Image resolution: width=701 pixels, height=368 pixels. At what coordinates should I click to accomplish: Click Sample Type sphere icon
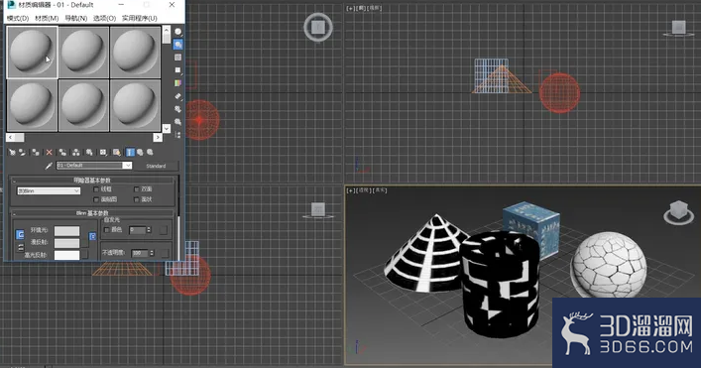coord(177,32)
